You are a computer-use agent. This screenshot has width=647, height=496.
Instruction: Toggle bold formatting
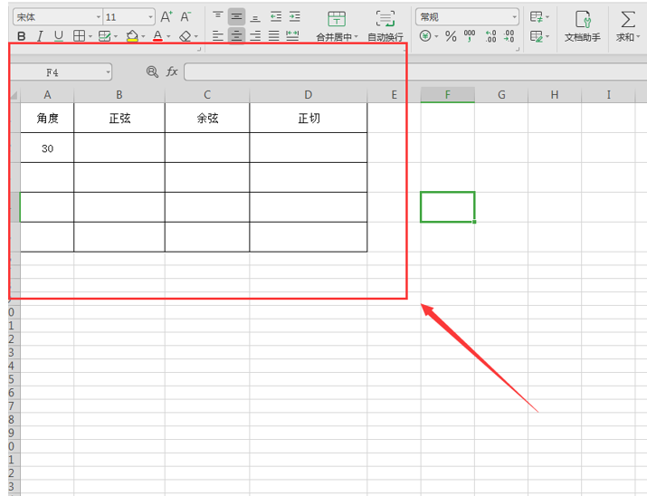(x=22, y=36)
